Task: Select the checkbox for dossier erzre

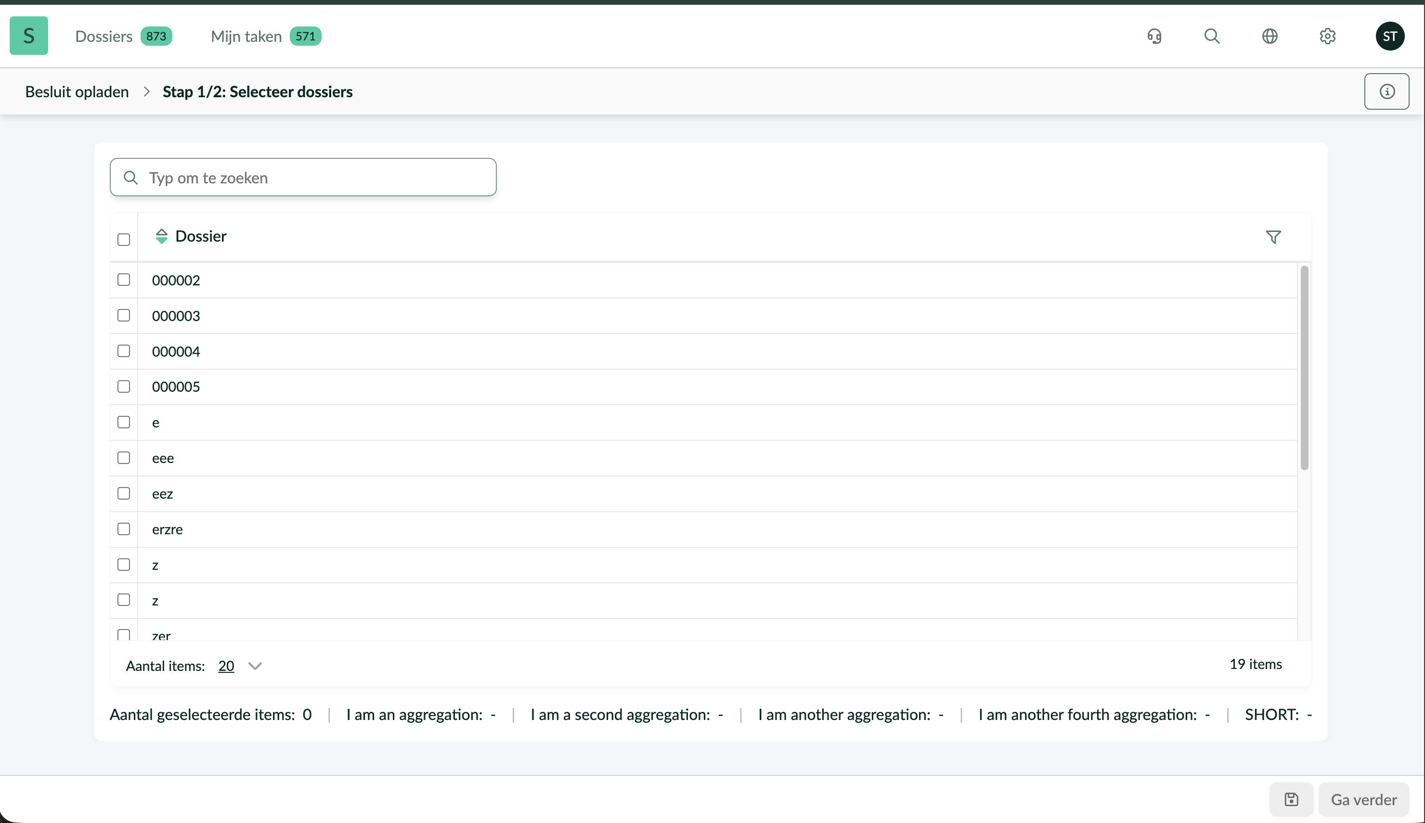Action: [124, 529]
